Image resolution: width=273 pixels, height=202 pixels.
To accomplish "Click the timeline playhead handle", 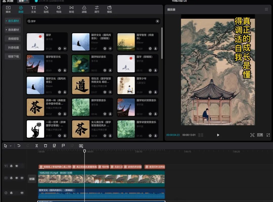I will click(84, 151).
